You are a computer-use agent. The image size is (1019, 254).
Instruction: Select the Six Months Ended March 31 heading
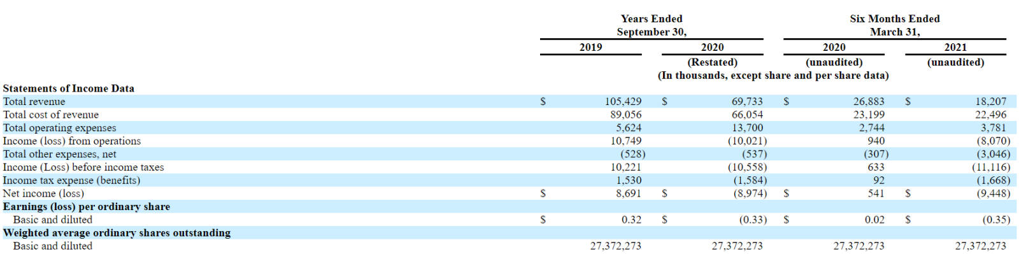click(x=895, y=25)
